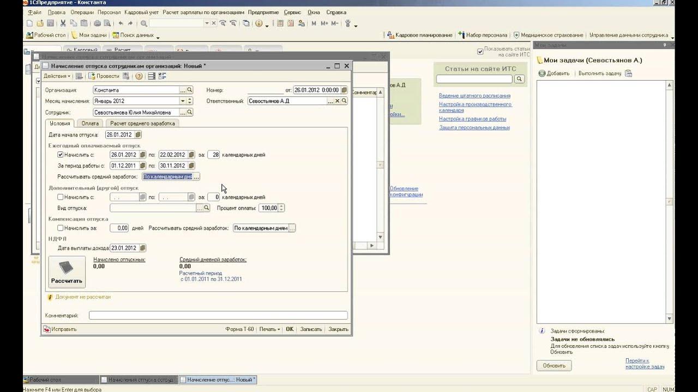
Task: Click the large calculator Рассчитать button
Action: (67, 272)
